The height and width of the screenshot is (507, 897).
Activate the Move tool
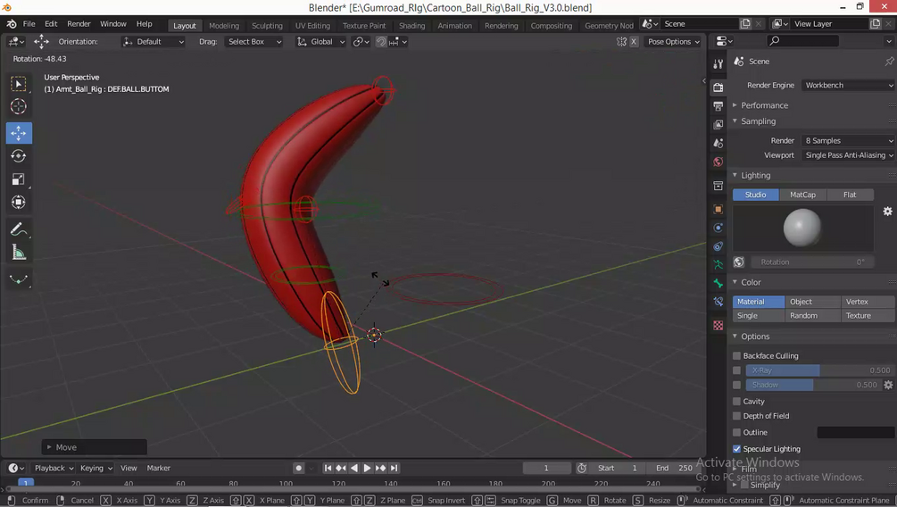tap(19, 133)
